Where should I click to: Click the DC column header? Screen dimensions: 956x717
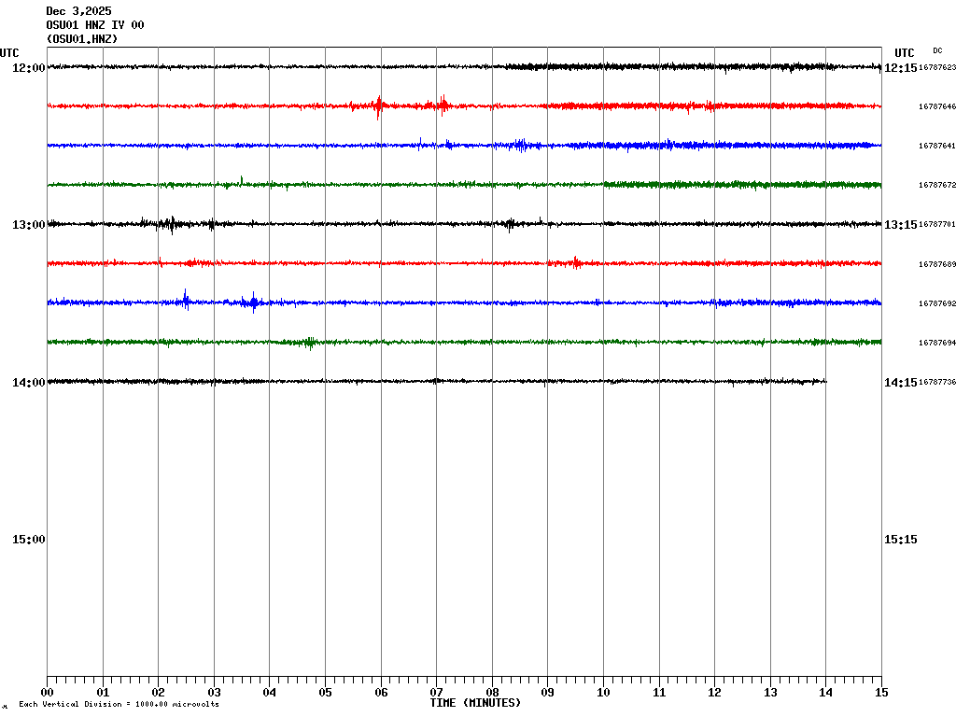pyautogui.click(x=937, y=50)
